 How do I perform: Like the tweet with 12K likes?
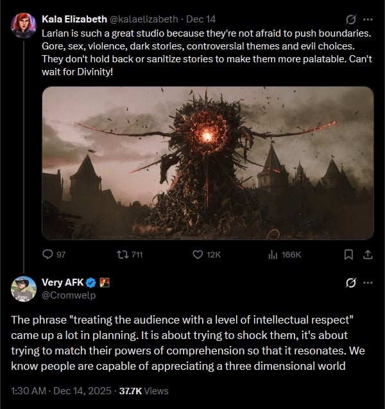point(198,255)
